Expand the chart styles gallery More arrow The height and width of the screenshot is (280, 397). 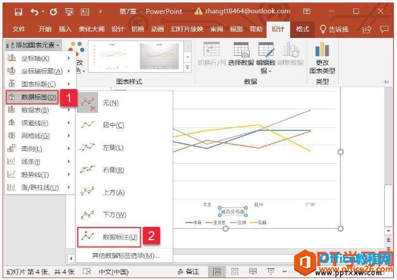coord(188,68)
